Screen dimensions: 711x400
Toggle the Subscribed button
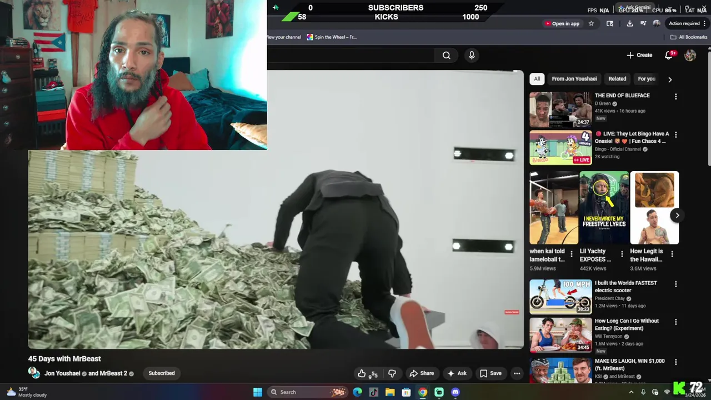162,373
